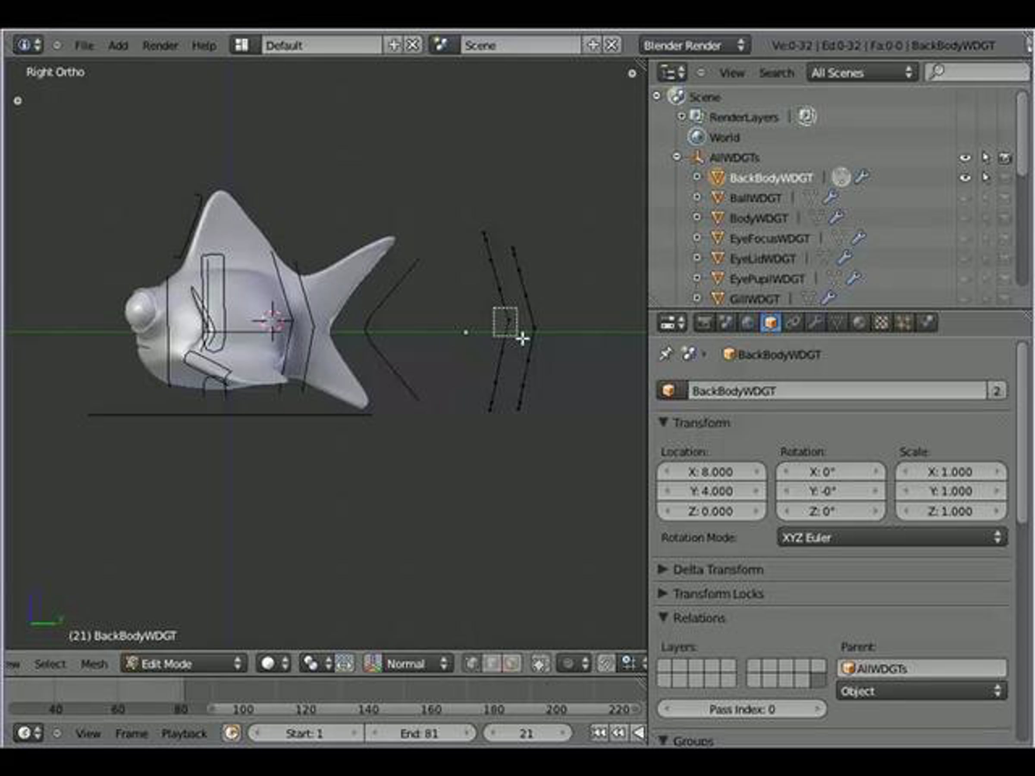Toggle visibility eye for BackBodyWDGT
The image size is (1035, 776).
tap(965, 178)
